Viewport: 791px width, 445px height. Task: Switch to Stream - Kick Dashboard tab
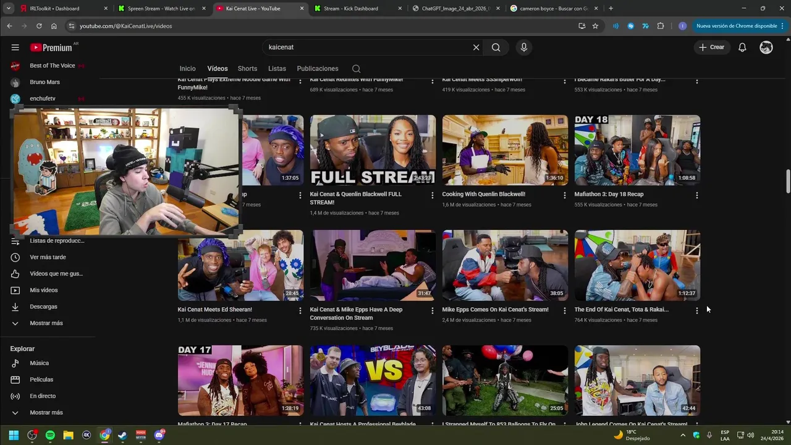(357, 9)
